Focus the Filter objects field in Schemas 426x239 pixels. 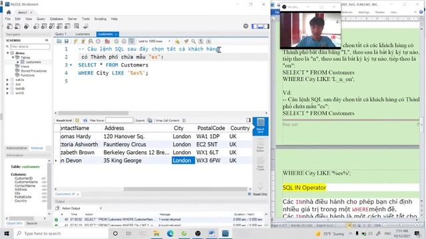tap(30, 46)
